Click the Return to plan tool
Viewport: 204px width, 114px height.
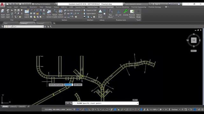tap(55, 13)
